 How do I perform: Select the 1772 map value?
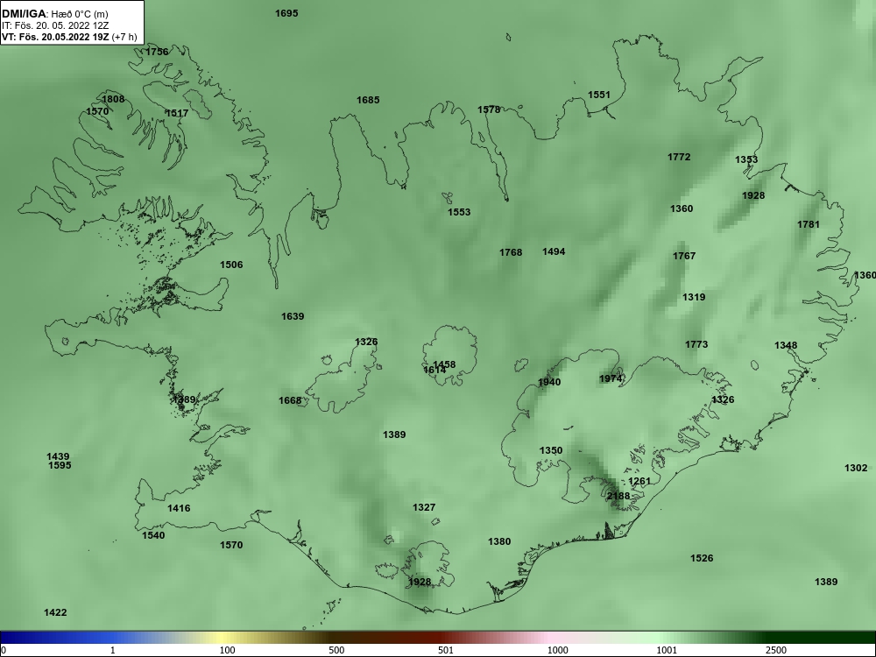[x=679, y=158]
